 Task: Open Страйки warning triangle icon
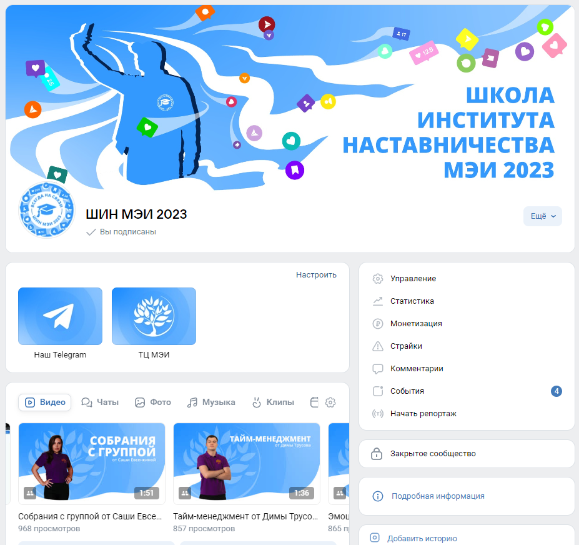[377, 346]
